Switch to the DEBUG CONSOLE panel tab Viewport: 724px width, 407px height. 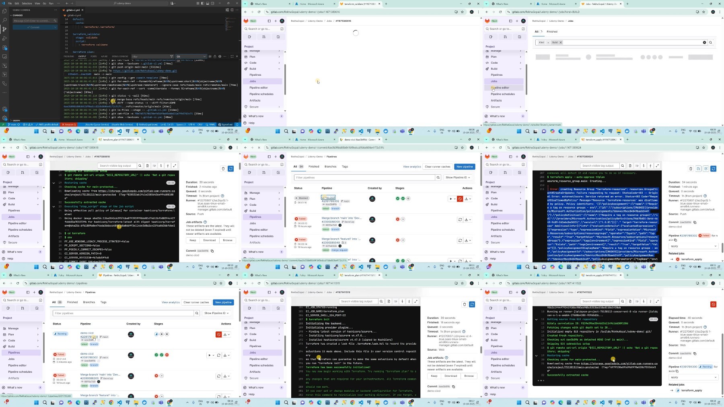(x=120, y=56)
